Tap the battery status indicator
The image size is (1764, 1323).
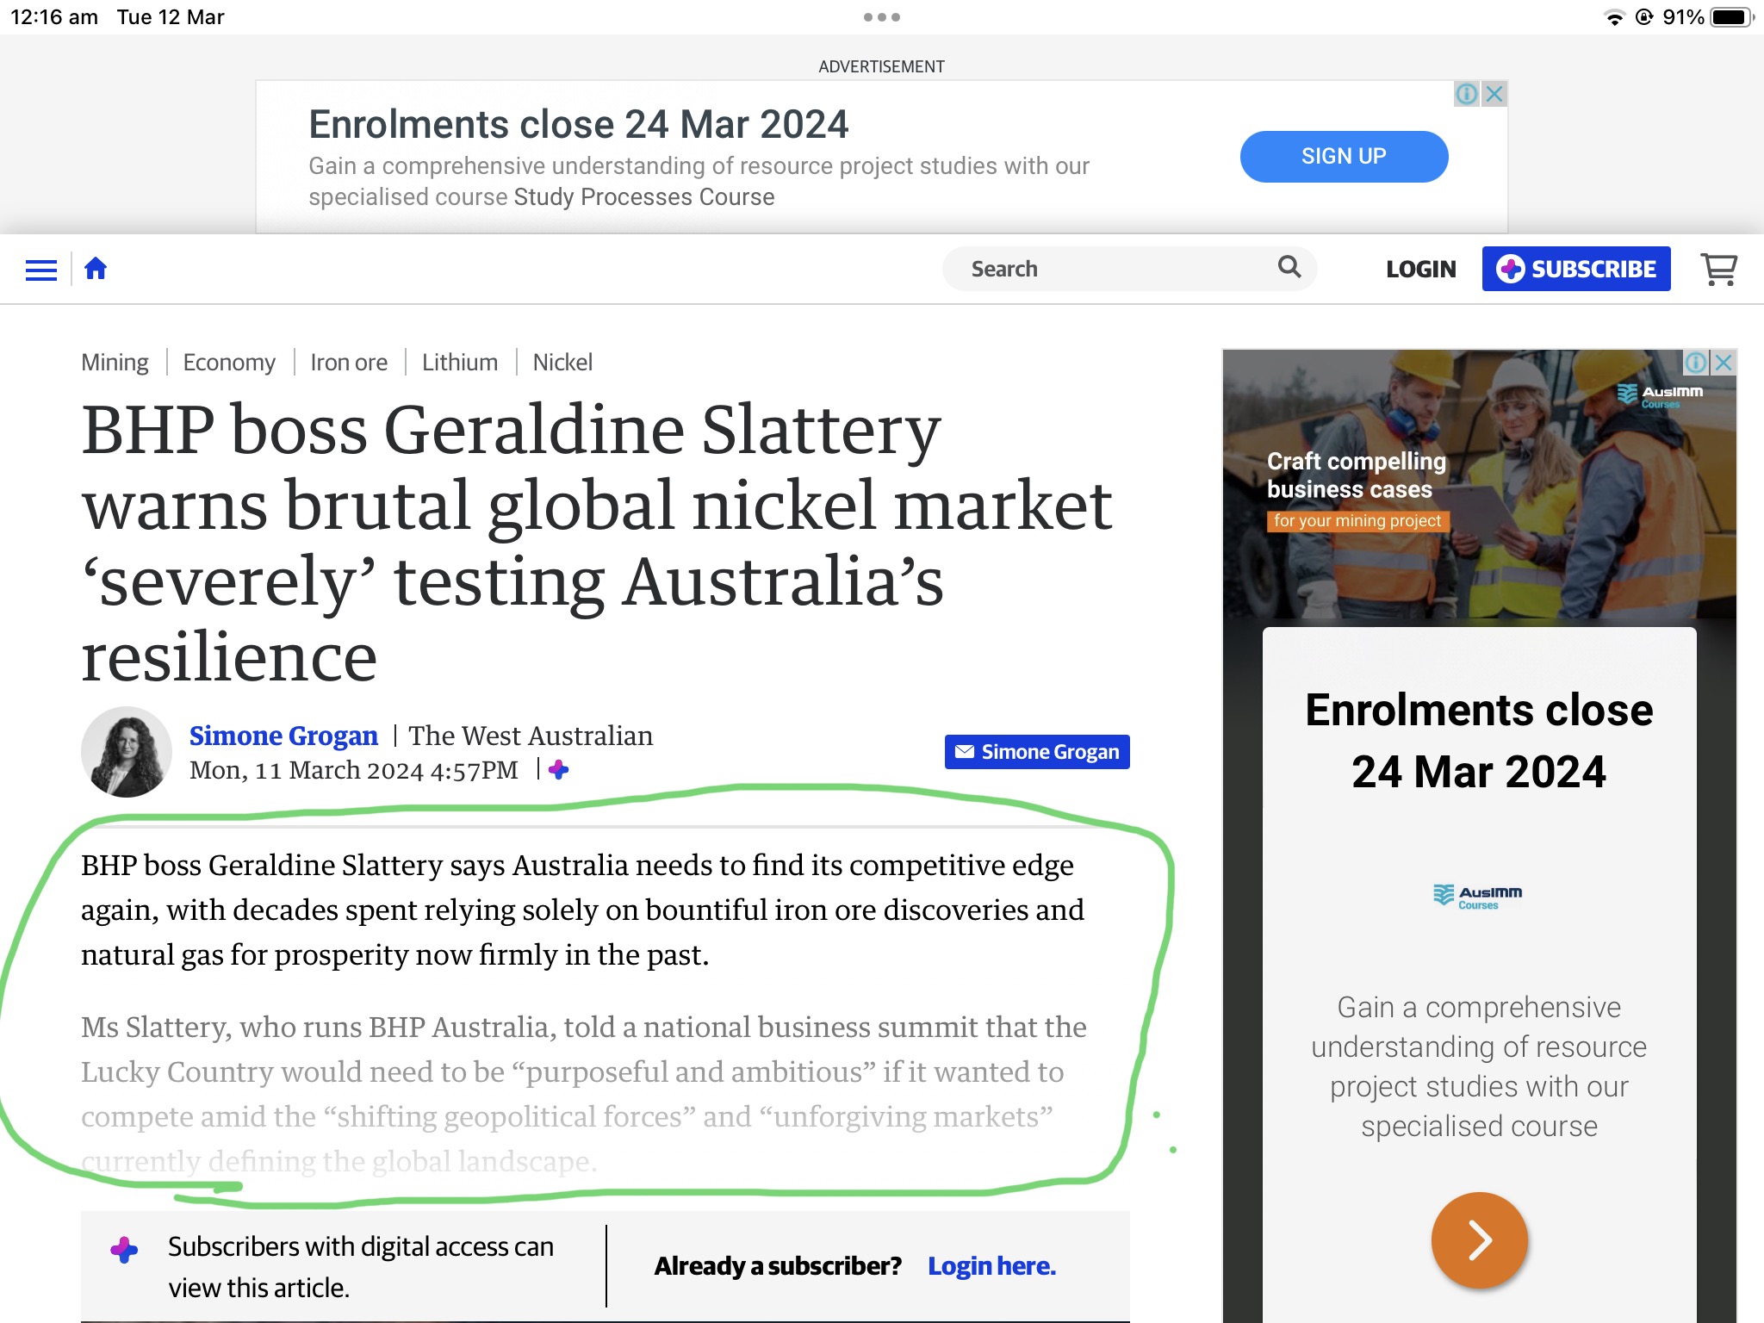(x=1731, y=17)
